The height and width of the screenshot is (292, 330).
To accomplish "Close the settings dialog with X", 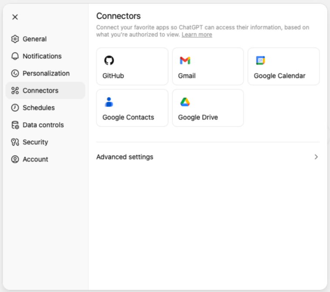I will (15, 17).
